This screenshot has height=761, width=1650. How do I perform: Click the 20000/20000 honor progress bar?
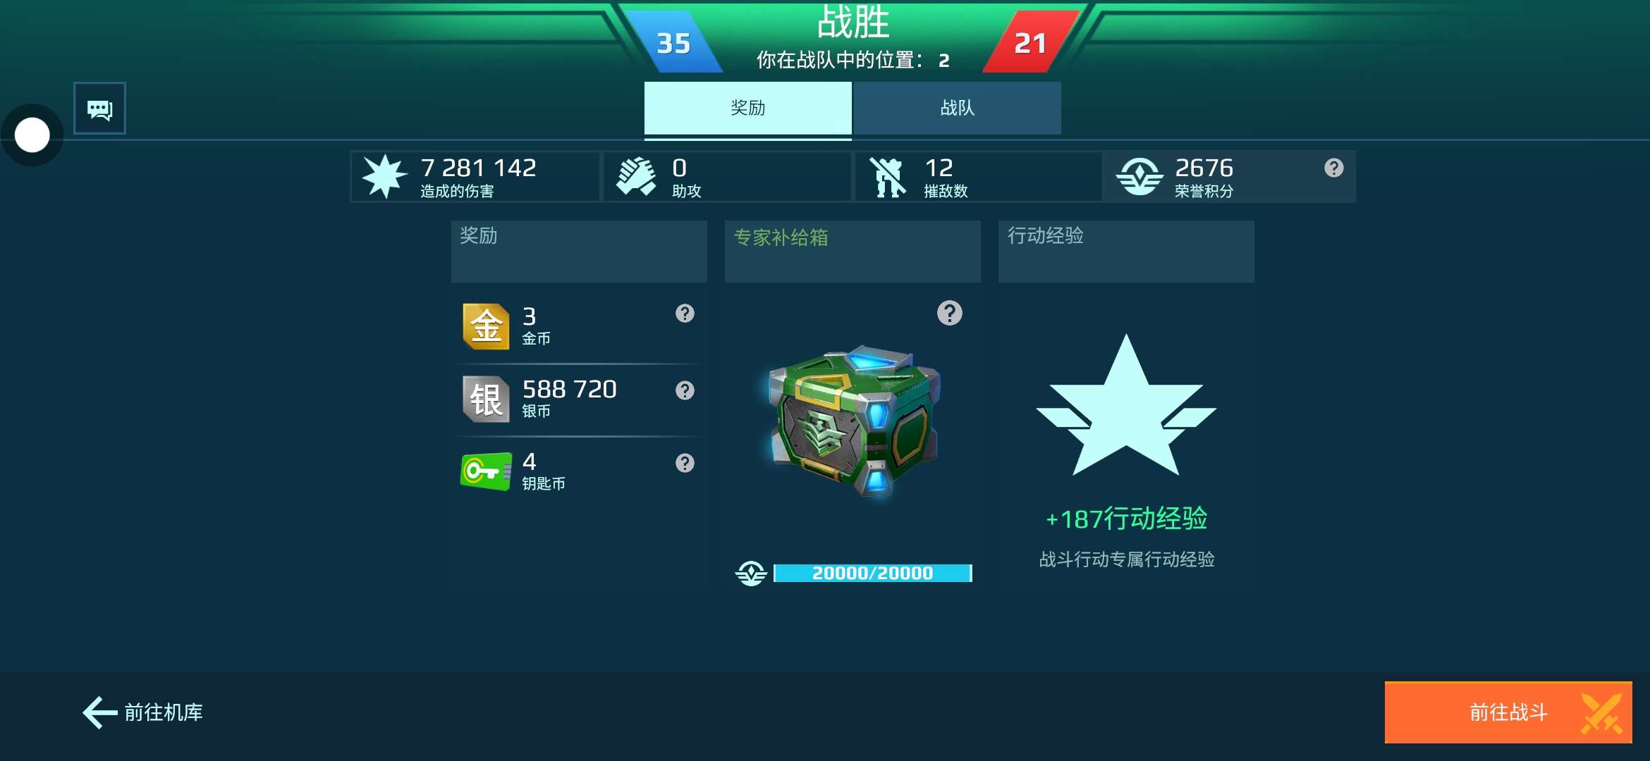873,573
